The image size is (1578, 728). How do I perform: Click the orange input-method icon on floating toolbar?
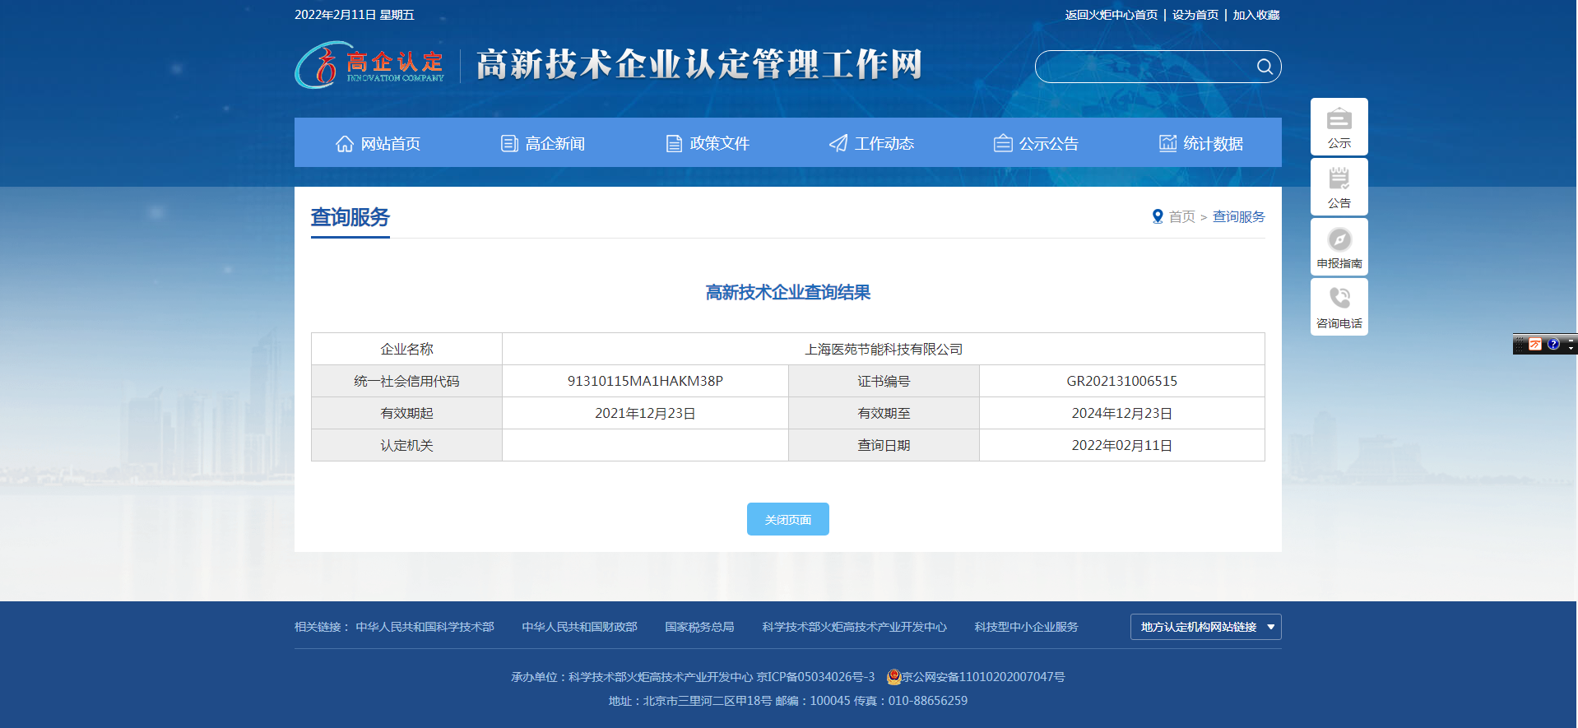[1535, 344]
